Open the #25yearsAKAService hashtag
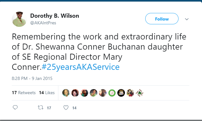This screenshot has height=121, width=202. point(81,67)
